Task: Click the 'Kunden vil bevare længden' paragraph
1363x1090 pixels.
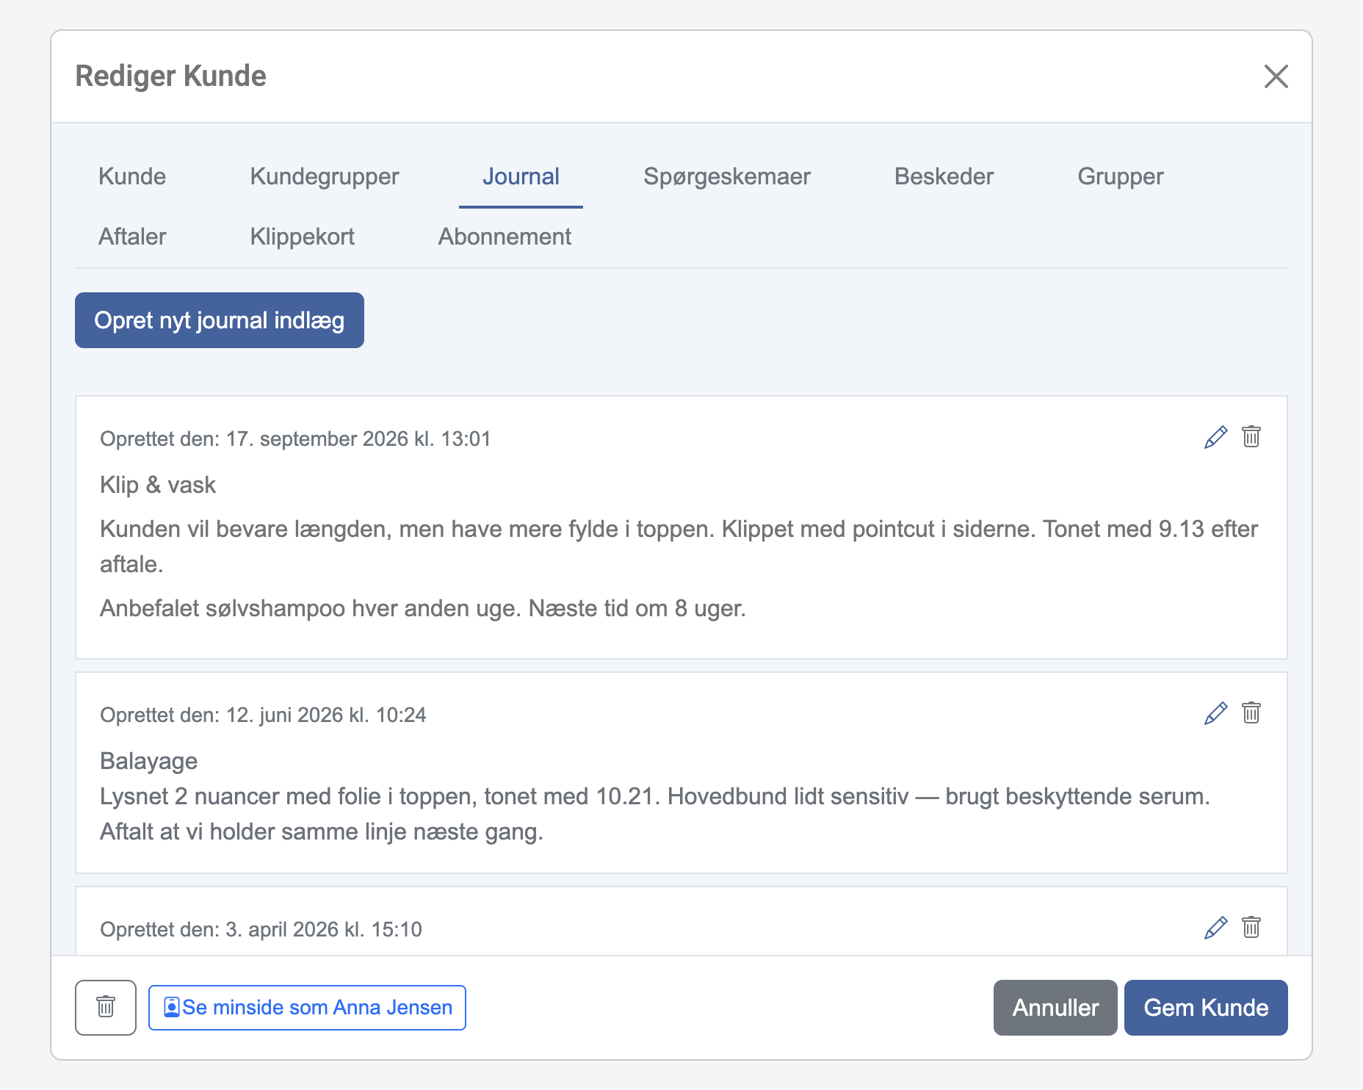Action: click(679, 546)
